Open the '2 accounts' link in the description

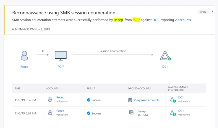(183, 20)
